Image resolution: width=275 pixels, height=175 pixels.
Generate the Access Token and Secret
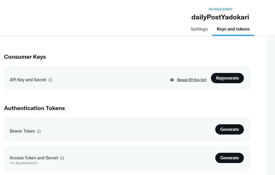point(229,158)
